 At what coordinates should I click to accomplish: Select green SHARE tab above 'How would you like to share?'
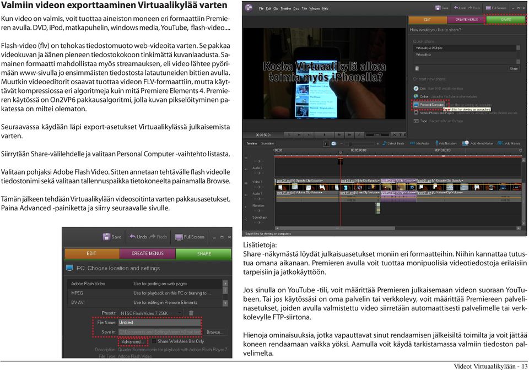coord(506,19)
